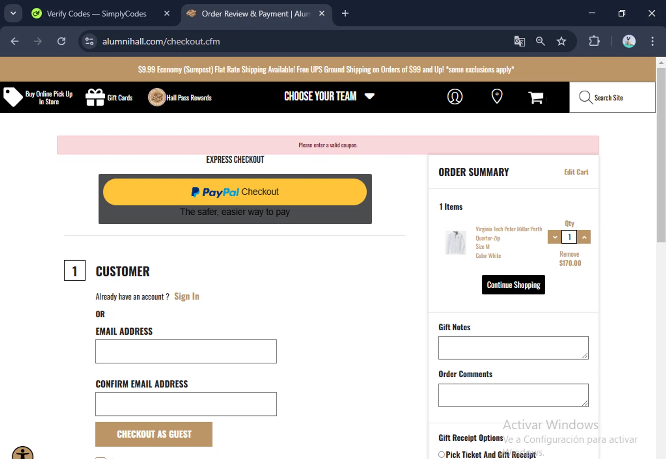Bookmark this page with the star
The height and width of the screenshot is (459, 666).
click(561, 41)
